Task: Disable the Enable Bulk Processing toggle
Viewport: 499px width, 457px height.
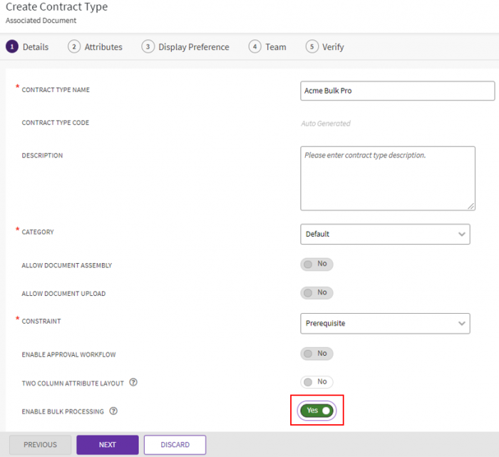Action: (x=317, y=411)
